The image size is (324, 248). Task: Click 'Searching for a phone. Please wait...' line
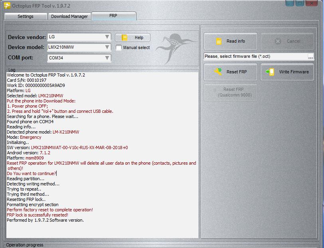[43, 116]
